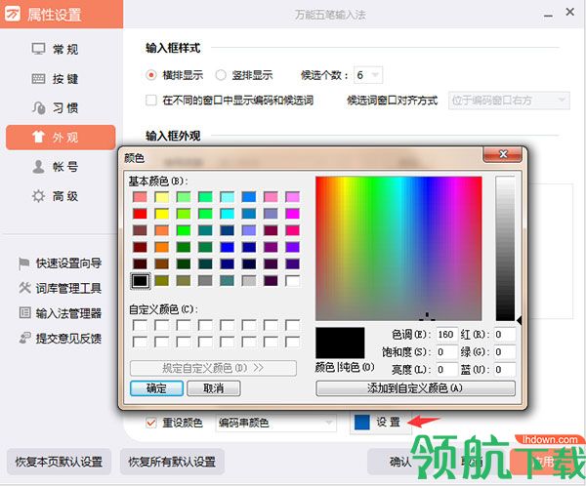Open the 高级 settings tab
Viewport: 586px width, 486px height.
(x=61, y=196)
